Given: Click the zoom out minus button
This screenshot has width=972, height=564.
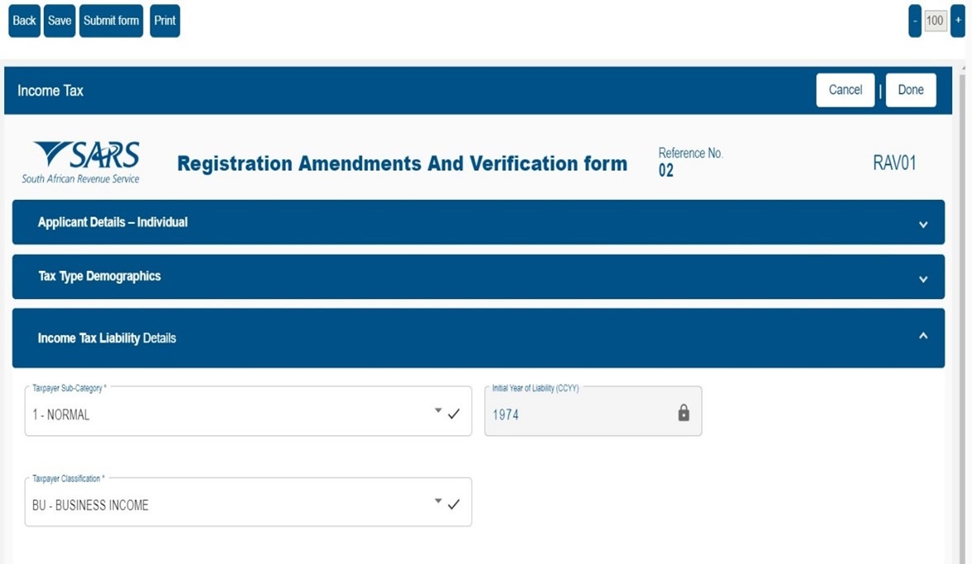Looking at the screenshot, I should click(x=914, y=21).
